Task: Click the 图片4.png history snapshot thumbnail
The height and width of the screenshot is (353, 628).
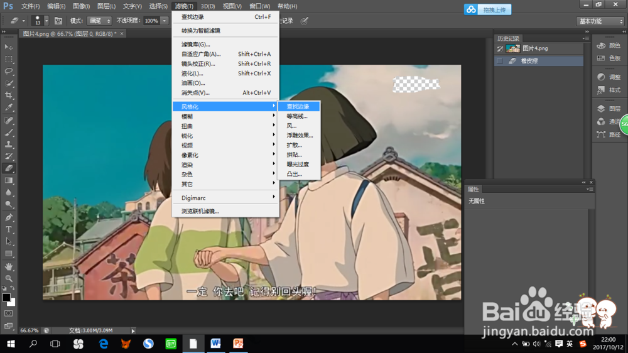Action: pos(512,48)
